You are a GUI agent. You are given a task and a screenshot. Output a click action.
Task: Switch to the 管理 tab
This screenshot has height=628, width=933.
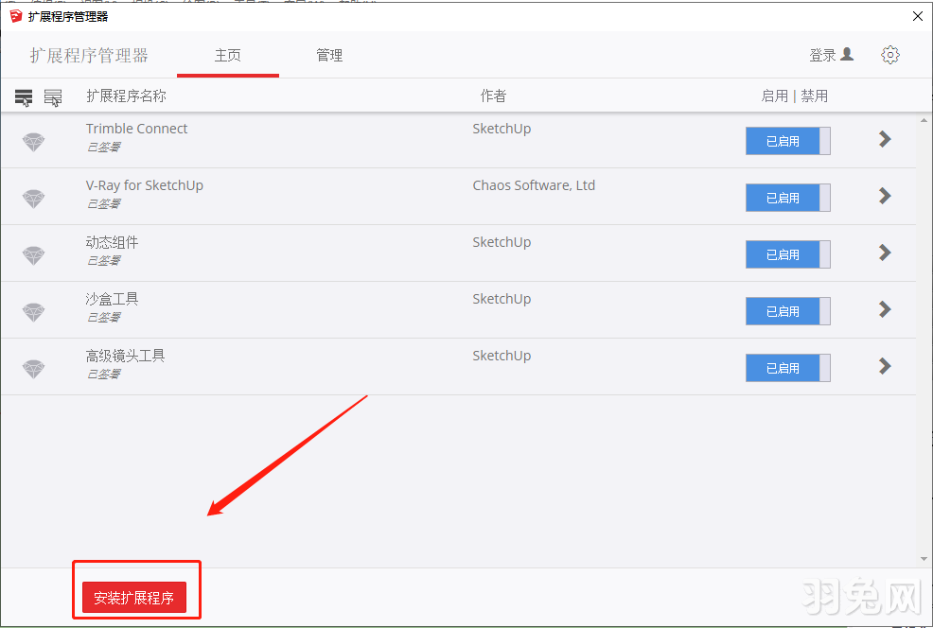click(x=329, y=55)
